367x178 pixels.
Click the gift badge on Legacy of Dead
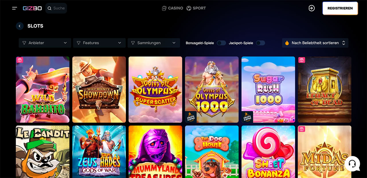pyautogui.click(x=302, y=60)
